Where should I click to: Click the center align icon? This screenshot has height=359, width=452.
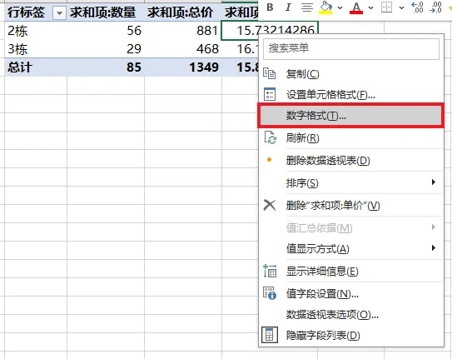pyautogui.click(x=307, y=7)
